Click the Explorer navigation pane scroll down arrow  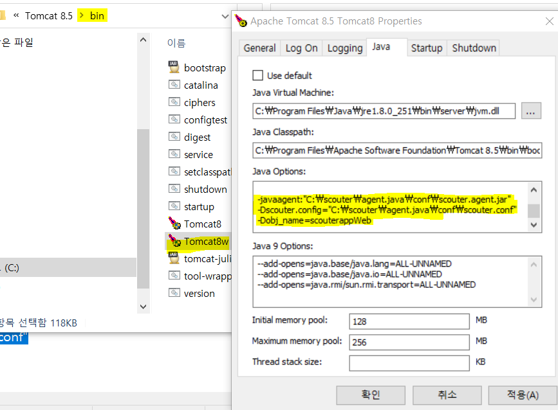(x=143, y=307)
